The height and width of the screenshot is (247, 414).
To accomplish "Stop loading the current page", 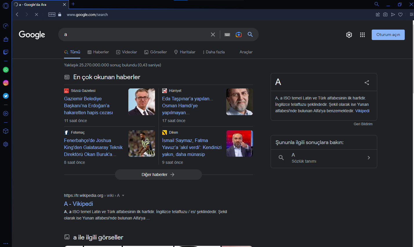I will click(x=37, y=14).
